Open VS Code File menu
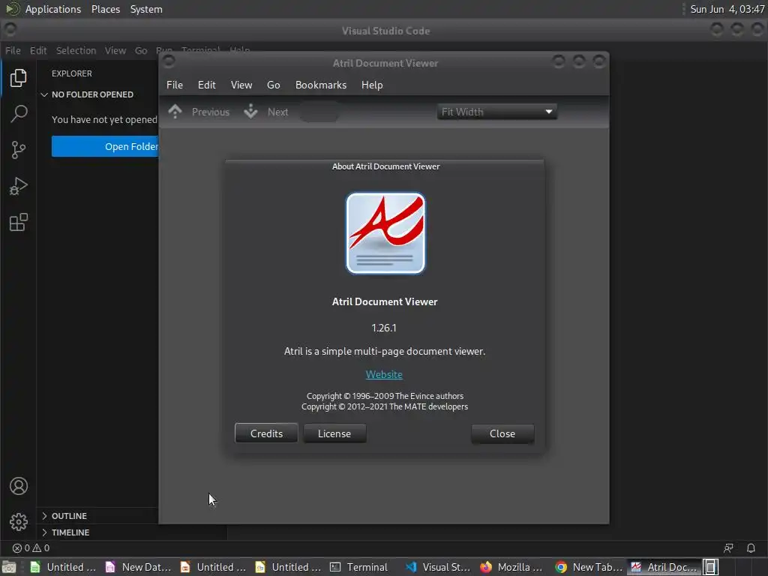 click(13, 50)
